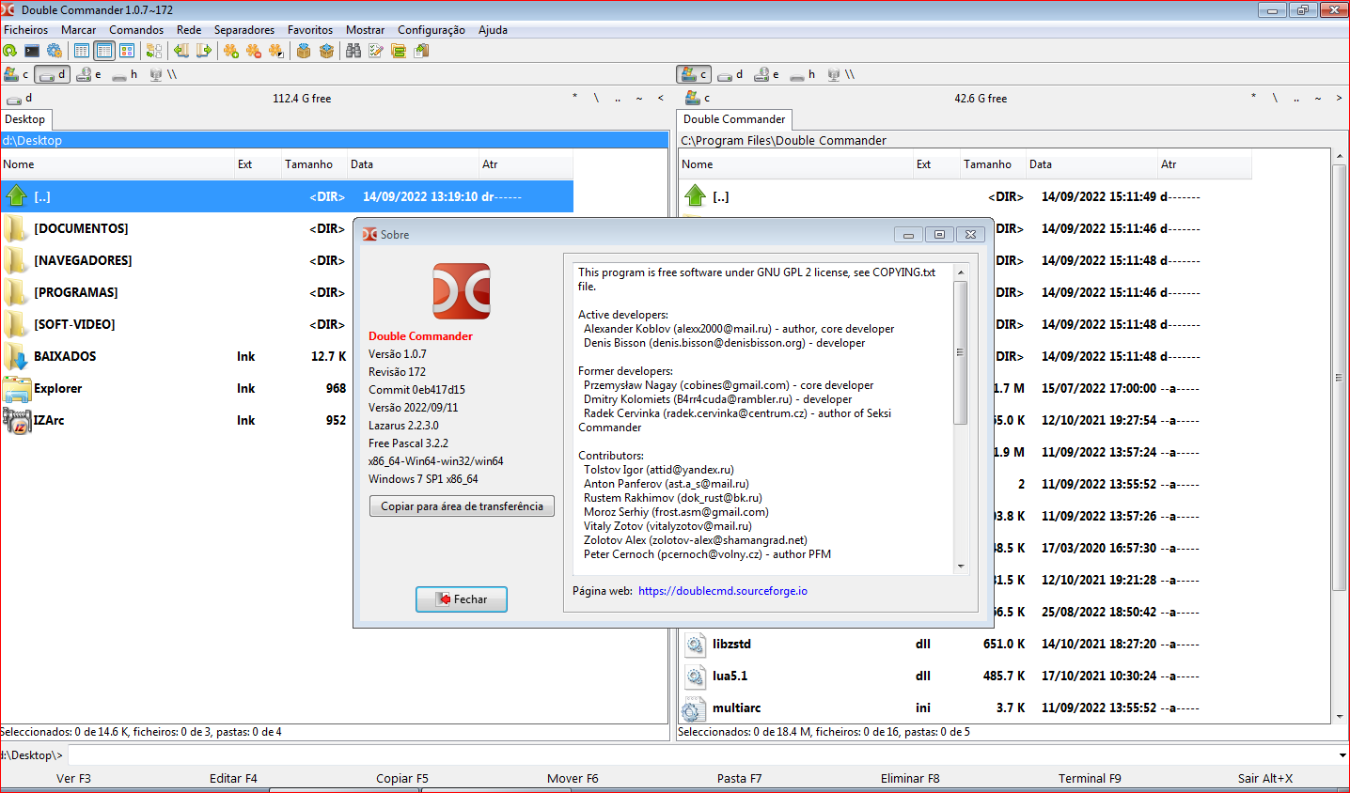Open the Configuração menu
Viewport: 1350px width, 793px height.
pos(431,30)
